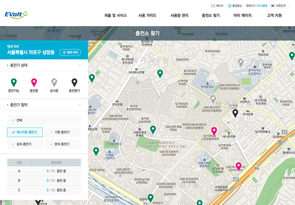Go to 사용량 관리 menu
Screen dimensions: 295x205
tap(179, 15)
